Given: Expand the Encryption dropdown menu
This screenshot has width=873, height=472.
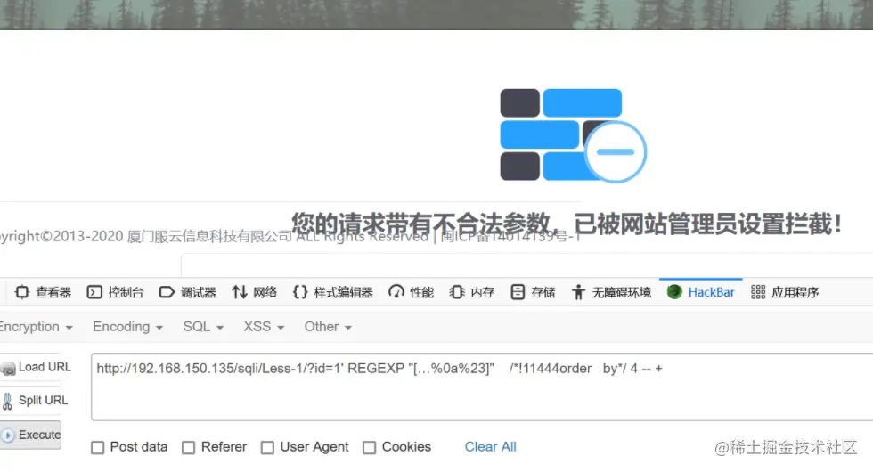Looking at the screenshot, I should pos(35,327).
